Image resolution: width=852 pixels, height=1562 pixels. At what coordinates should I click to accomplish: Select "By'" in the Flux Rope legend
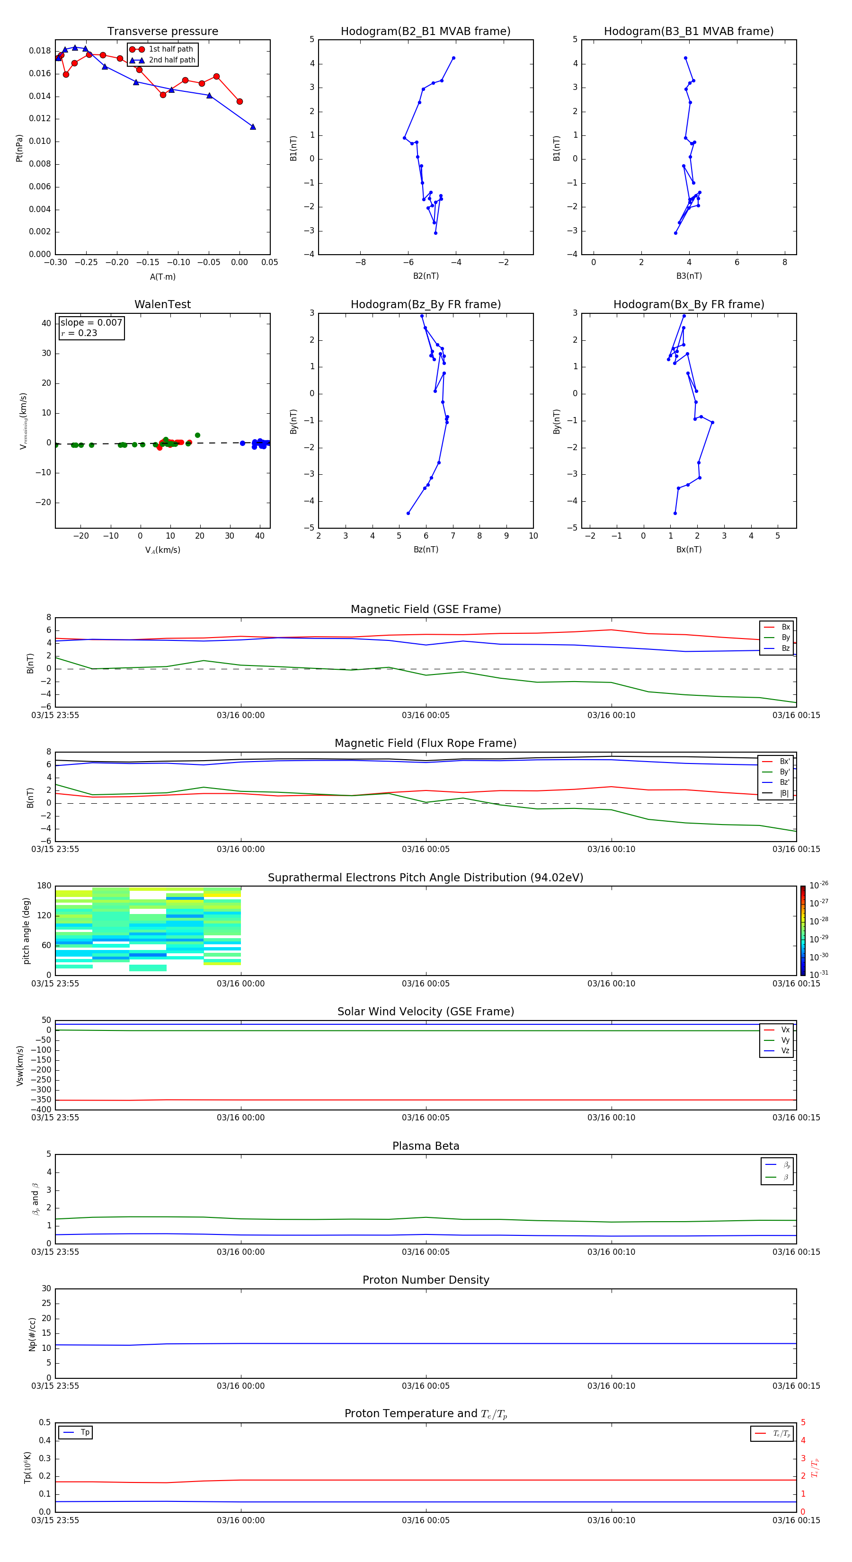click(776, 772)
